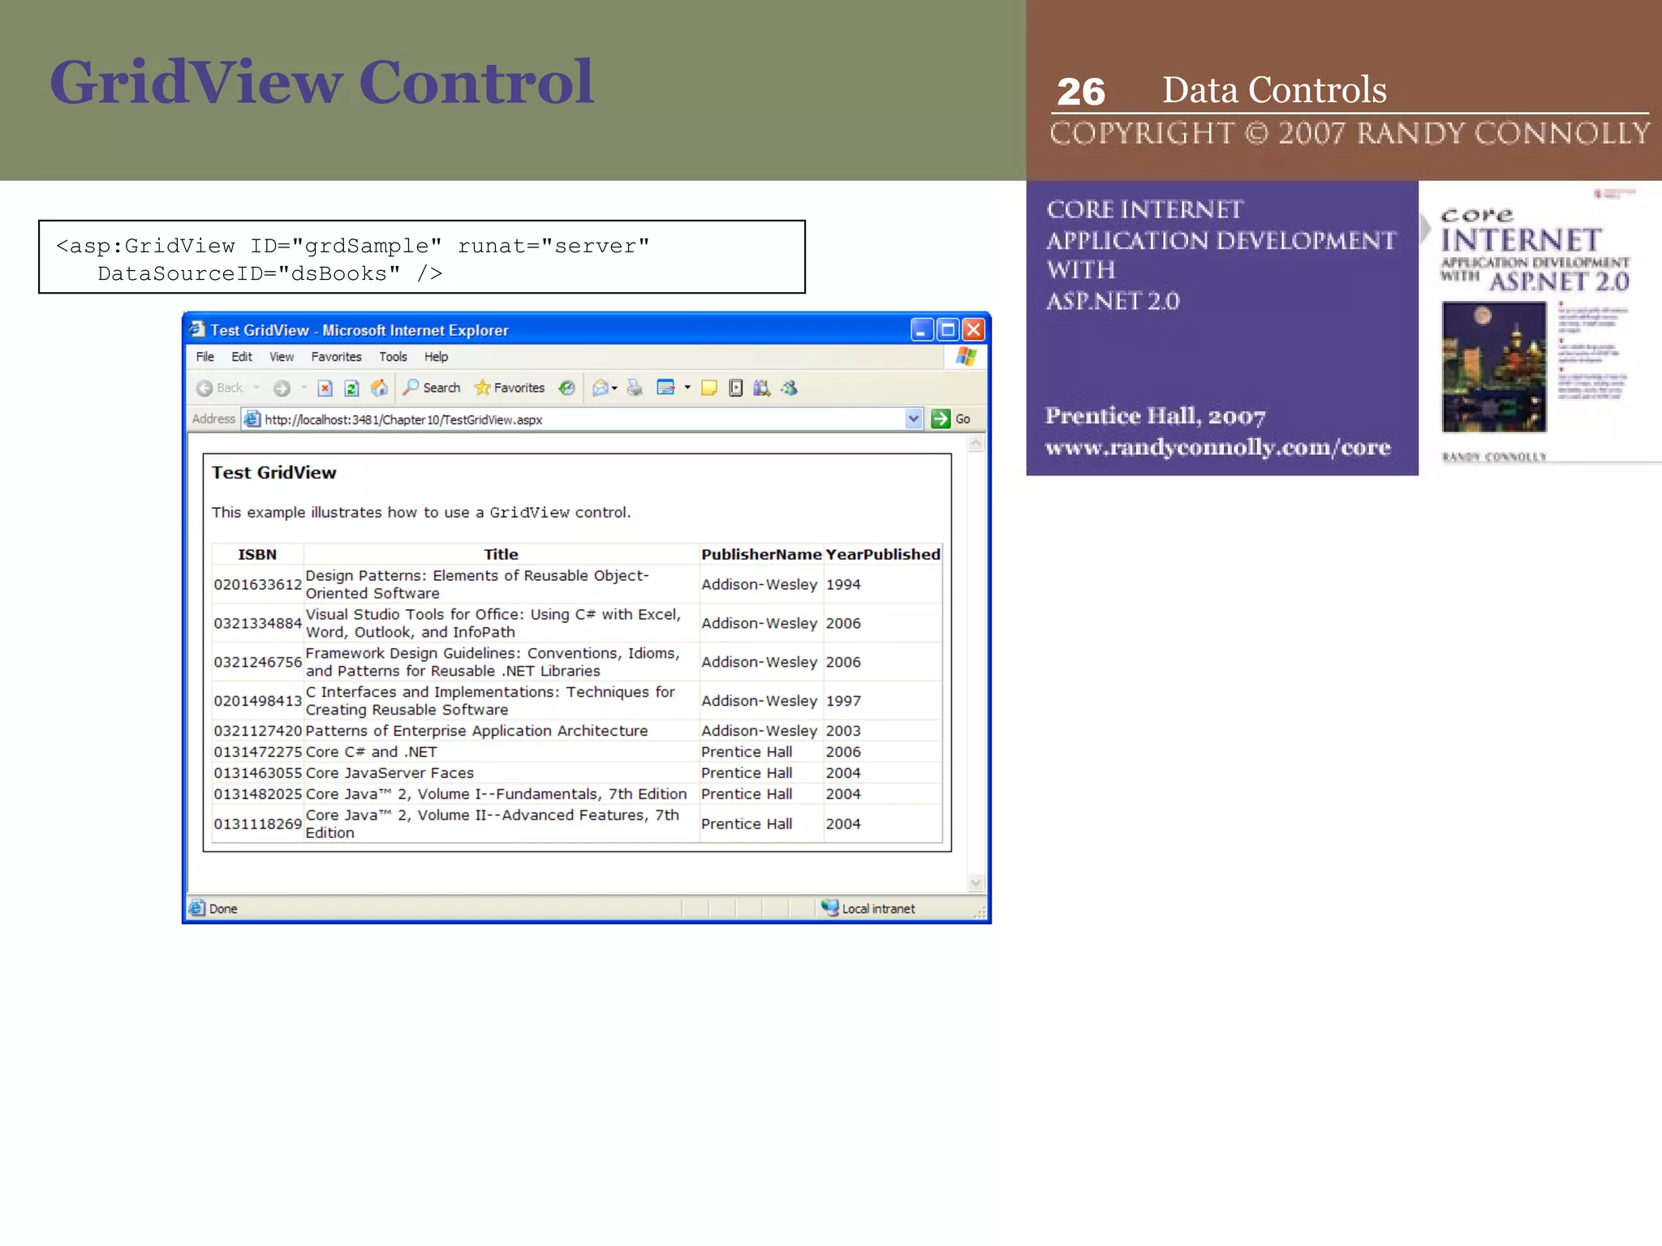Screen dimensions: 1662x1246
Task: Click the Edit page toolbar icon
Action: coord(665,388)
